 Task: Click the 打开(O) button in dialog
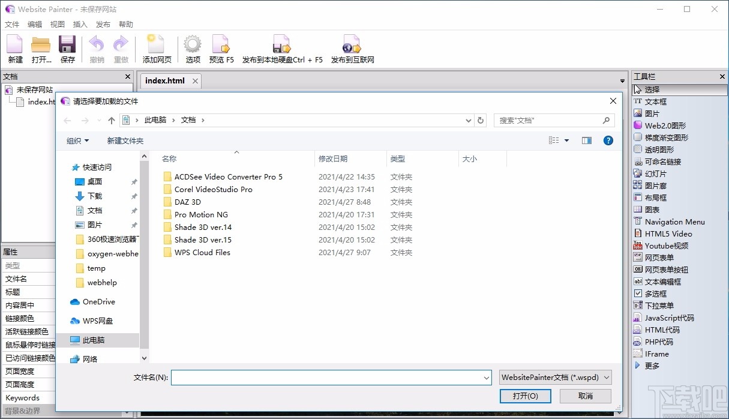coord(525,396)
